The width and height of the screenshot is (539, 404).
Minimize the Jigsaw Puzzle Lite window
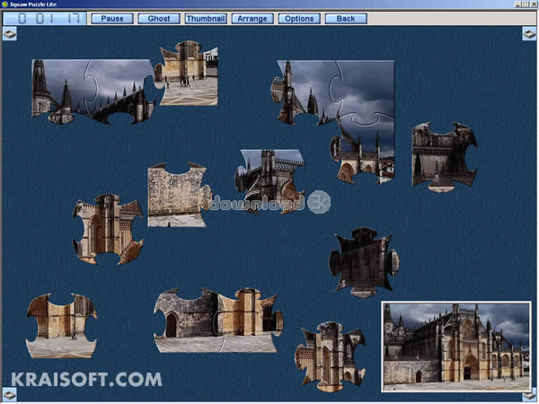(517, 4)
